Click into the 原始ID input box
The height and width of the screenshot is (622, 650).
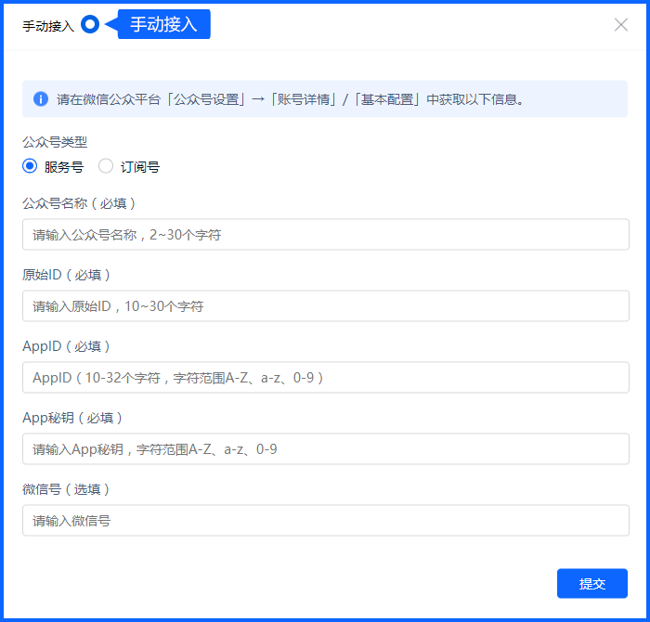coord(325,306)
